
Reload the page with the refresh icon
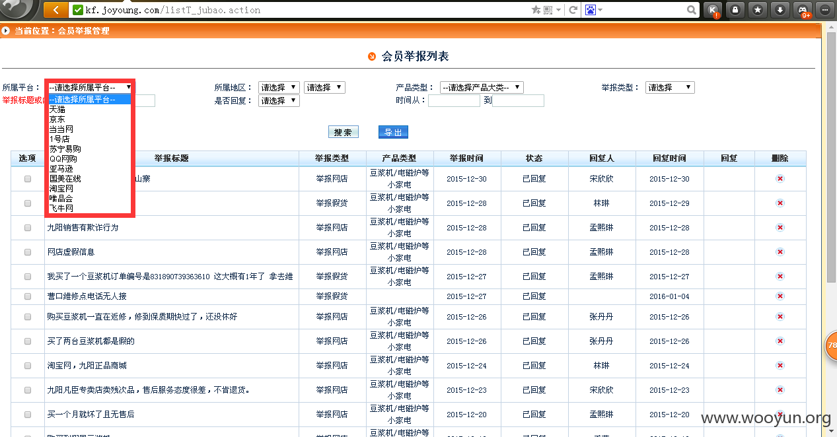pyautogui.click(x=573, y=10)
